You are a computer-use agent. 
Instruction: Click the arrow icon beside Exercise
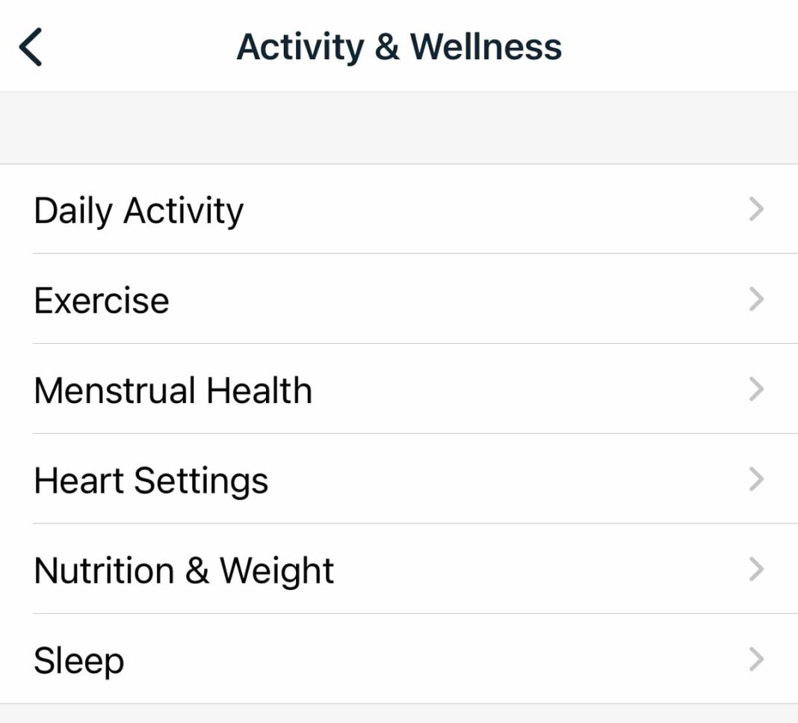point(756,299)
